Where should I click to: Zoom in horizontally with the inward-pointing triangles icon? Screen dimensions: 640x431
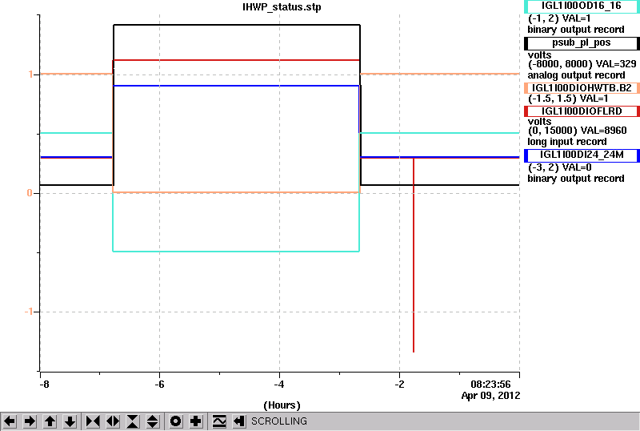pos(93,421)
